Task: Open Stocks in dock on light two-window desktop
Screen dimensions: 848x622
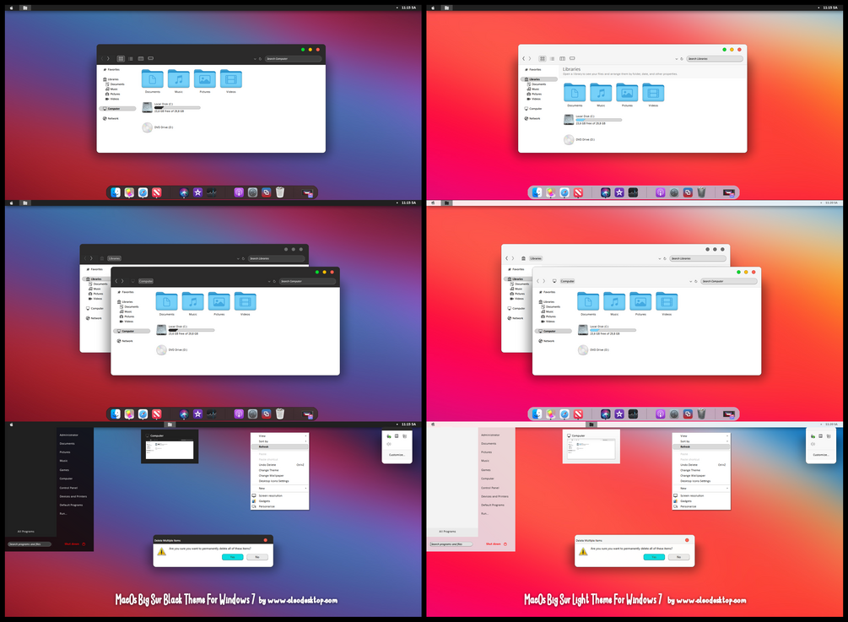Action: pyautogui.click(x=634, y=414)
